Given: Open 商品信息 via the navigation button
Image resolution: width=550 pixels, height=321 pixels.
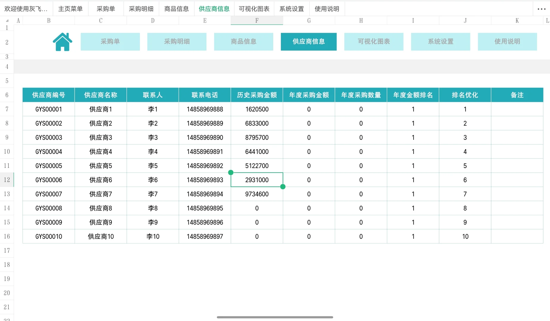Looking at the screenshot, I should [x=243, y=42].
